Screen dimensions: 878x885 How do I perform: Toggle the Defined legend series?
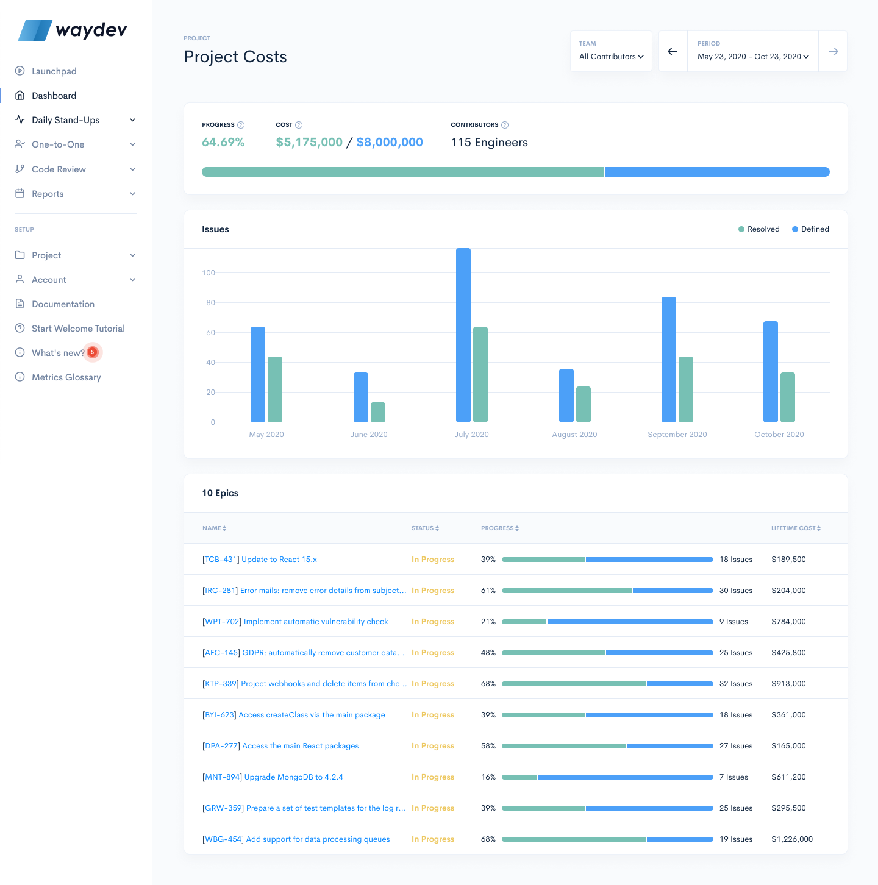coord(810,229)
